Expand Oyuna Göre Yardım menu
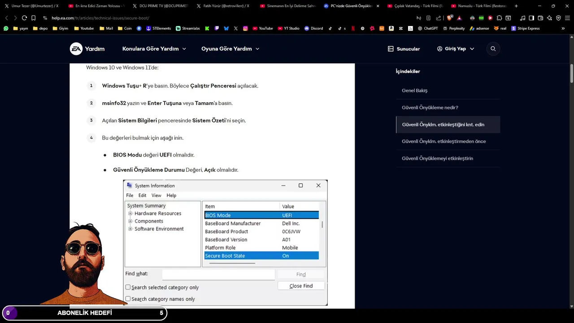574x323 pixels. pyautogui.click(x=230, y=48)
